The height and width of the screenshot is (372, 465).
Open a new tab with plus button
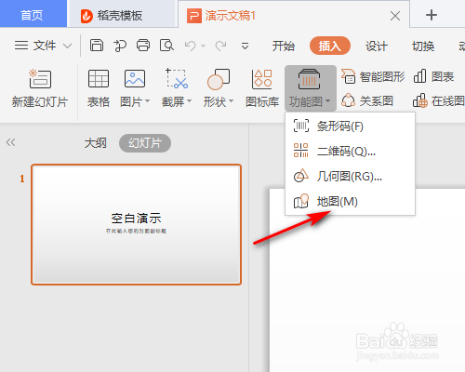[432, 15]
